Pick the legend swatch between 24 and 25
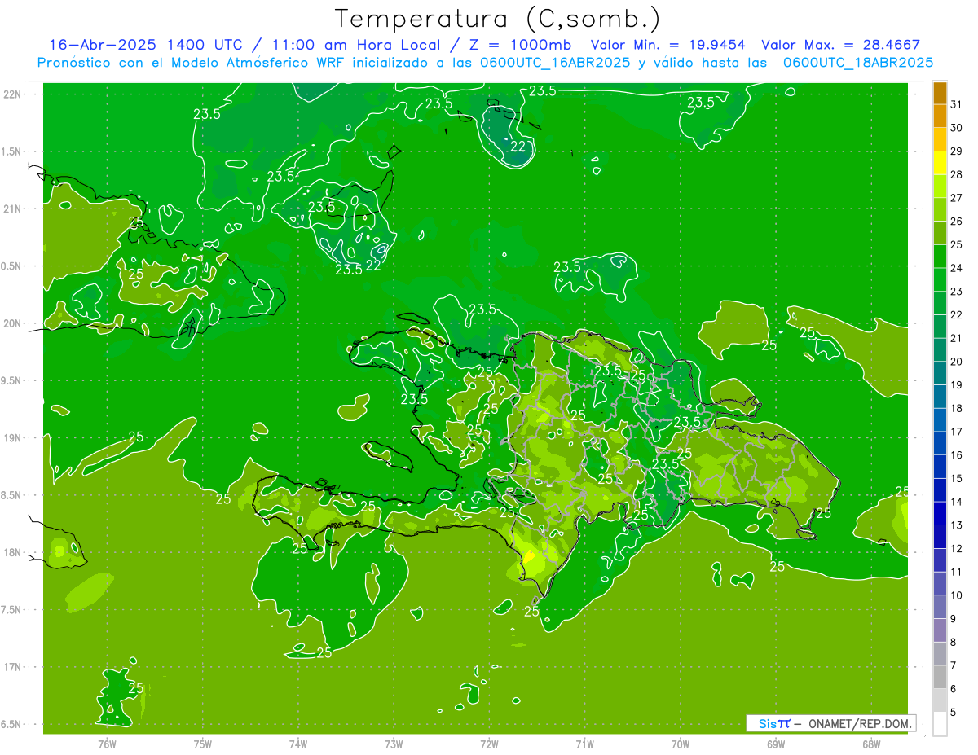978x755 pixels. tap(940, 256)
